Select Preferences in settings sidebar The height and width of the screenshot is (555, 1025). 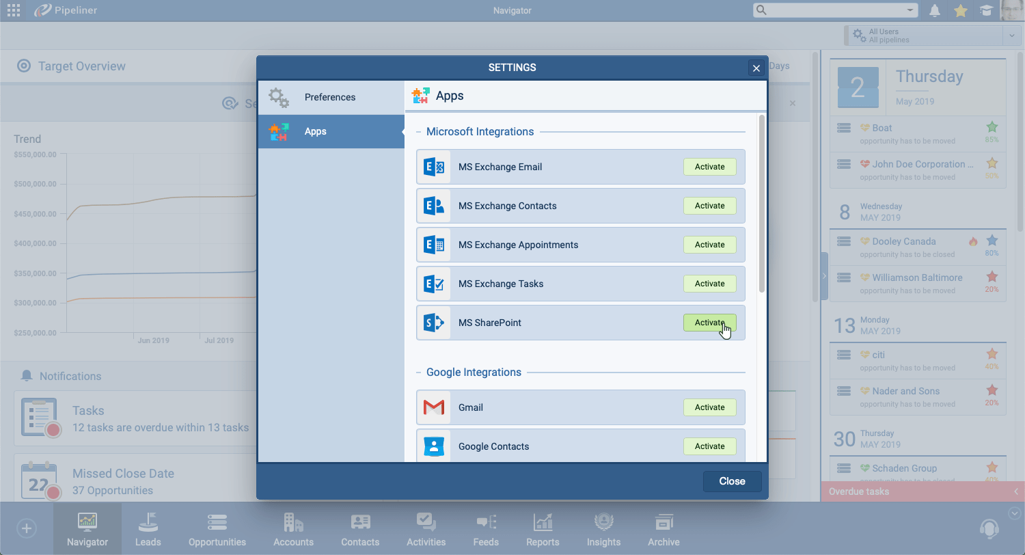(331, 97)
